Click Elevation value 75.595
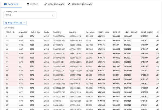The image size is (162, 110). [89, 75]
